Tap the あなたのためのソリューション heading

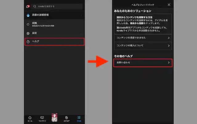133,11
